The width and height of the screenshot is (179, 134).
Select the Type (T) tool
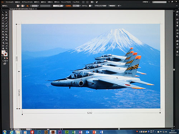click(3, 21)
